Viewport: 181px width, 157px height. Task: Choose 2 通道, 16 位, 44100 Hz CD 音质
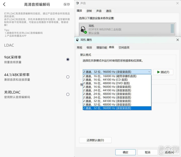point(117,80)
